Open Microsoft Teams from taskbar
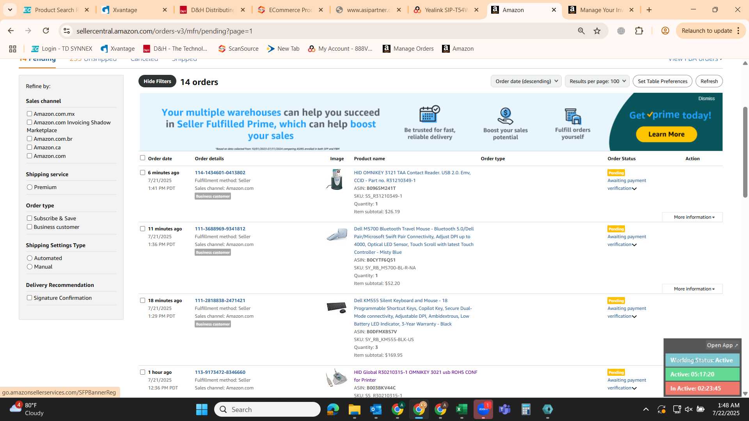The height and width of the screenshot is (421, 749). [504, 409]
